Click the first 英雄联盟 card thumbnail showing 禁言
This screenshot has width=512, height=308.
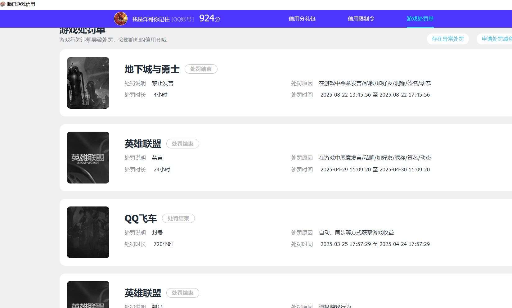pos(88,157)
